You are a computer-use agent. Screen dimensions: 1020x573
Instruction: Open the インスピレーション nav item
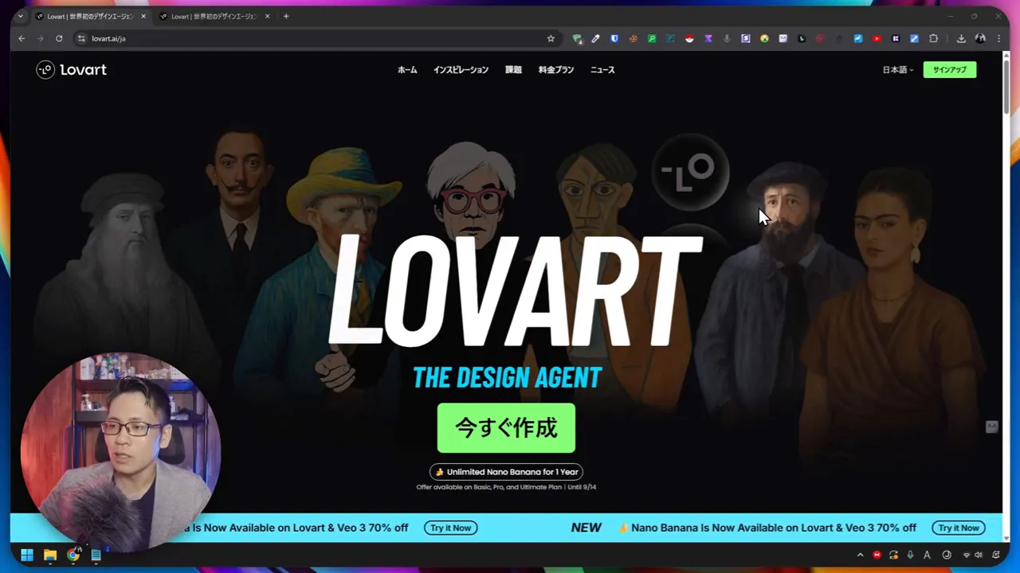pyautogui.click(x=461, y=70)
